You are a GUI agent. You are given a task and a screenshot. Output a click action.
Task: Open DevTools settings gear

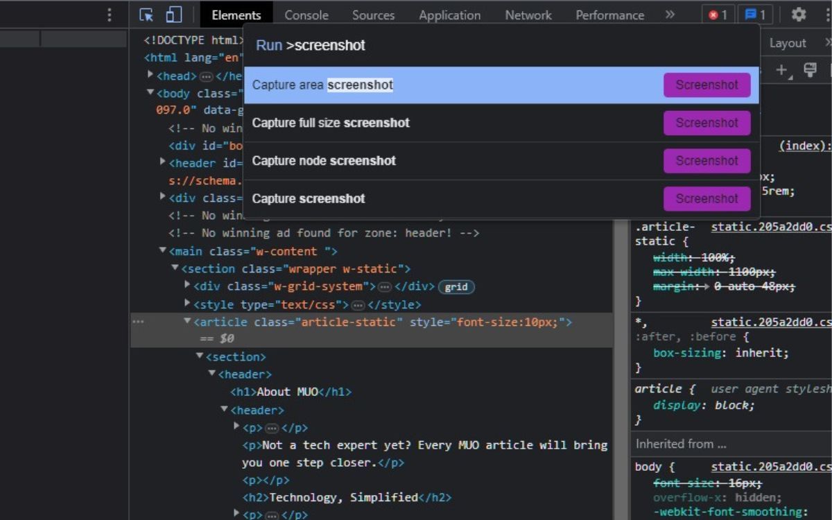pyautogui.click(x=799, y=15)
